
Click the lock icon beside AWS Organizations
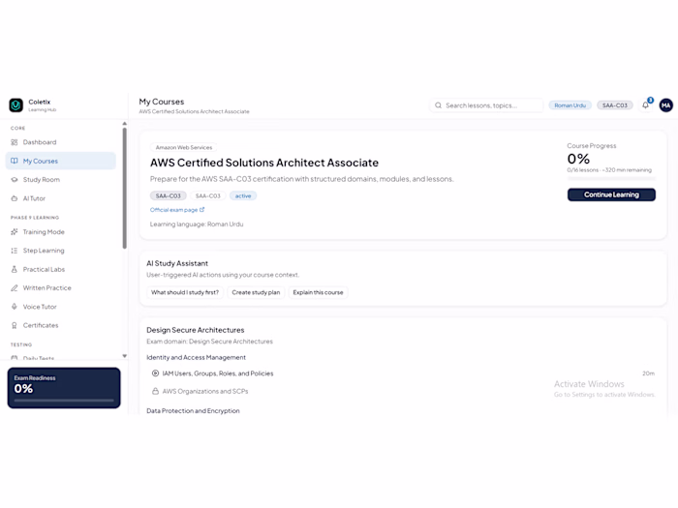coord(155,391)
